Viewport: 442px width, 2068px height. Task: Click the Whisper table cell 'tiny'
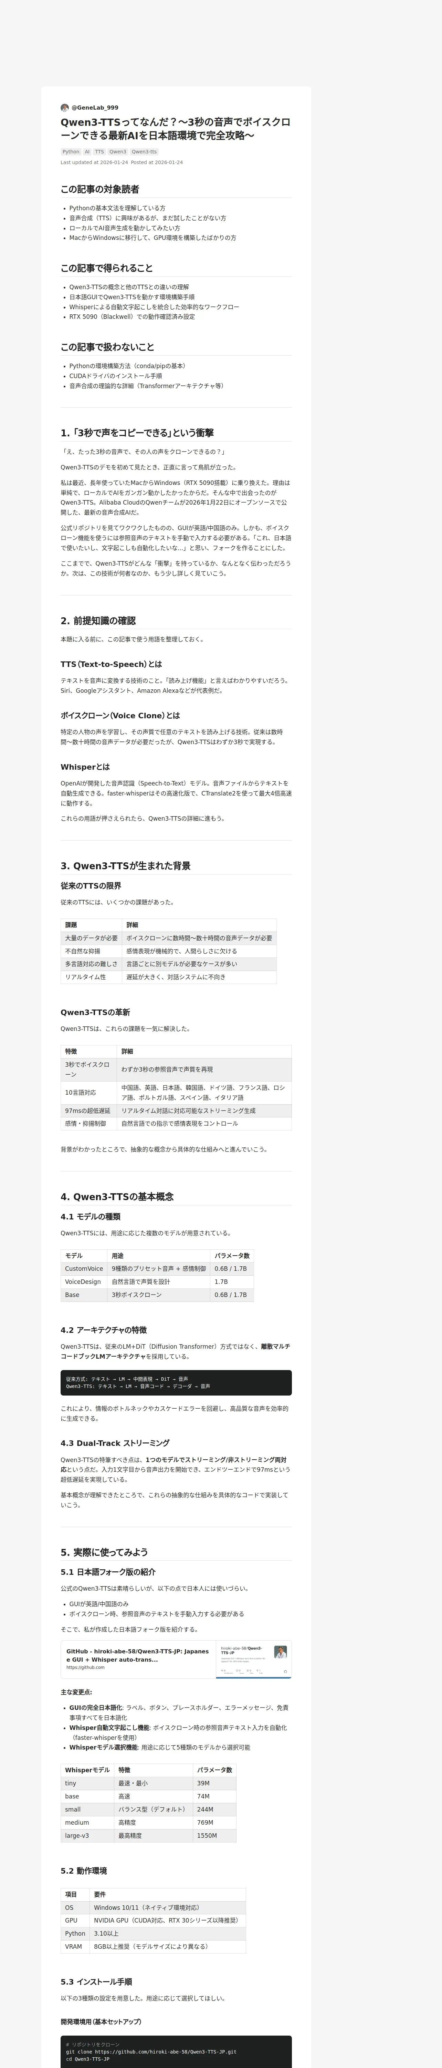pos(87,1783)
